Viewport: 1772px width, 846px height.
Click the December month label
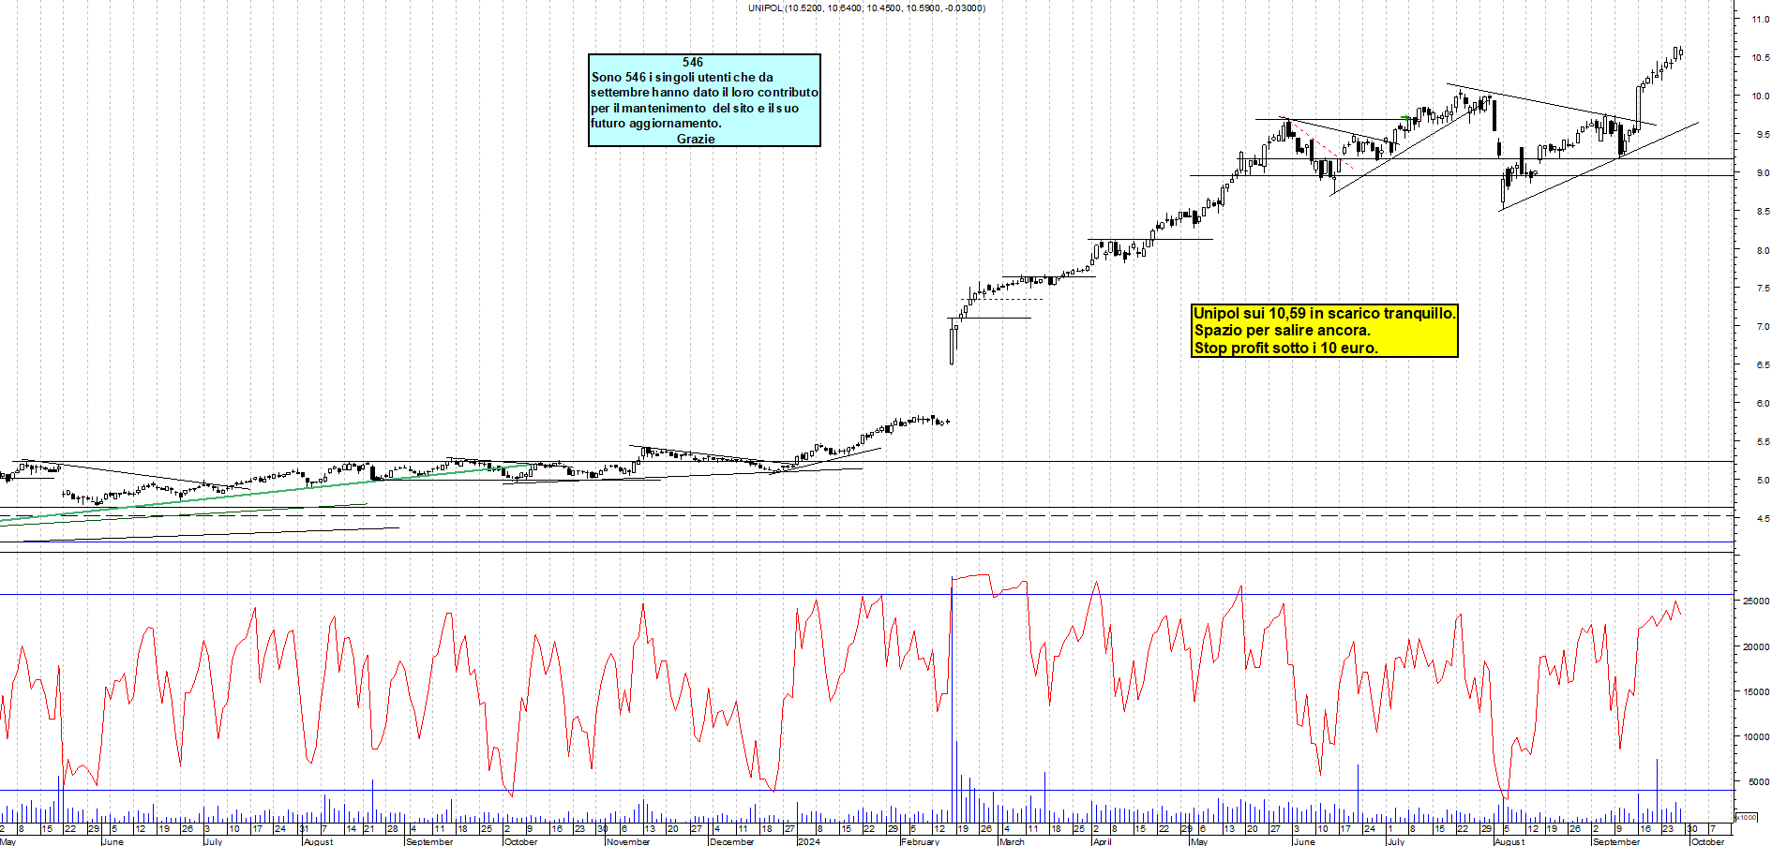[731, 841]
